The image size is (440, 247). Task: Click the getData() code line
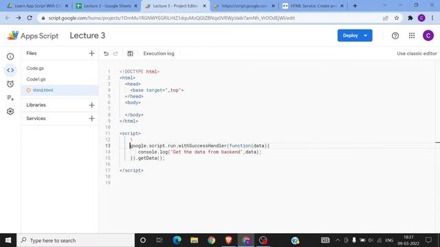148,158
